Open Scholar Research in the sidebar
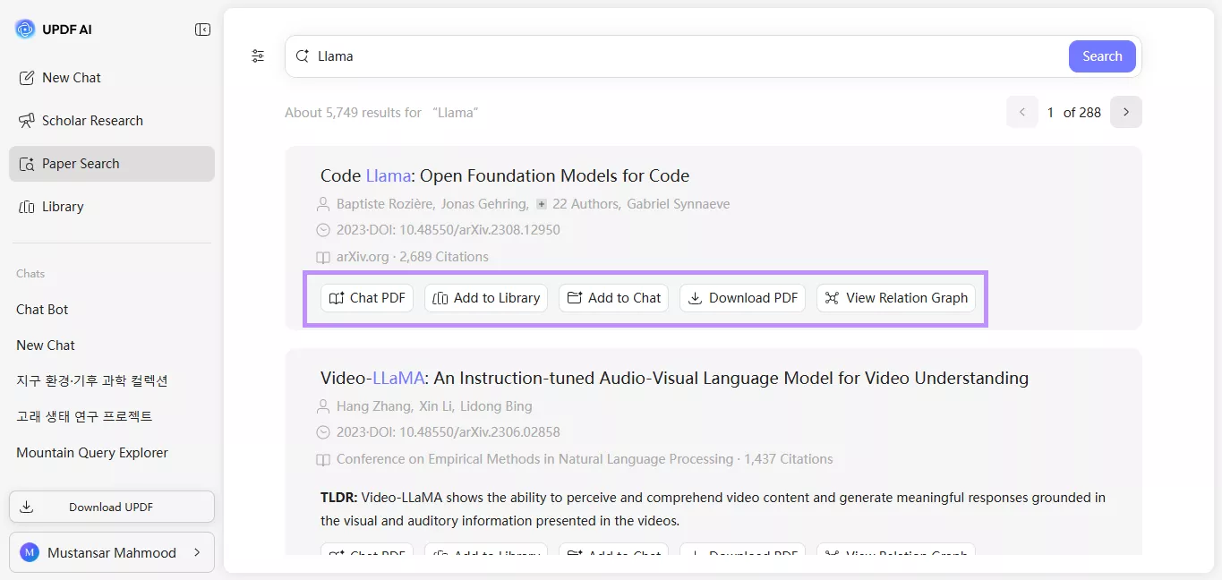Viewport: 1222px width, 580px height. (112, 121)
